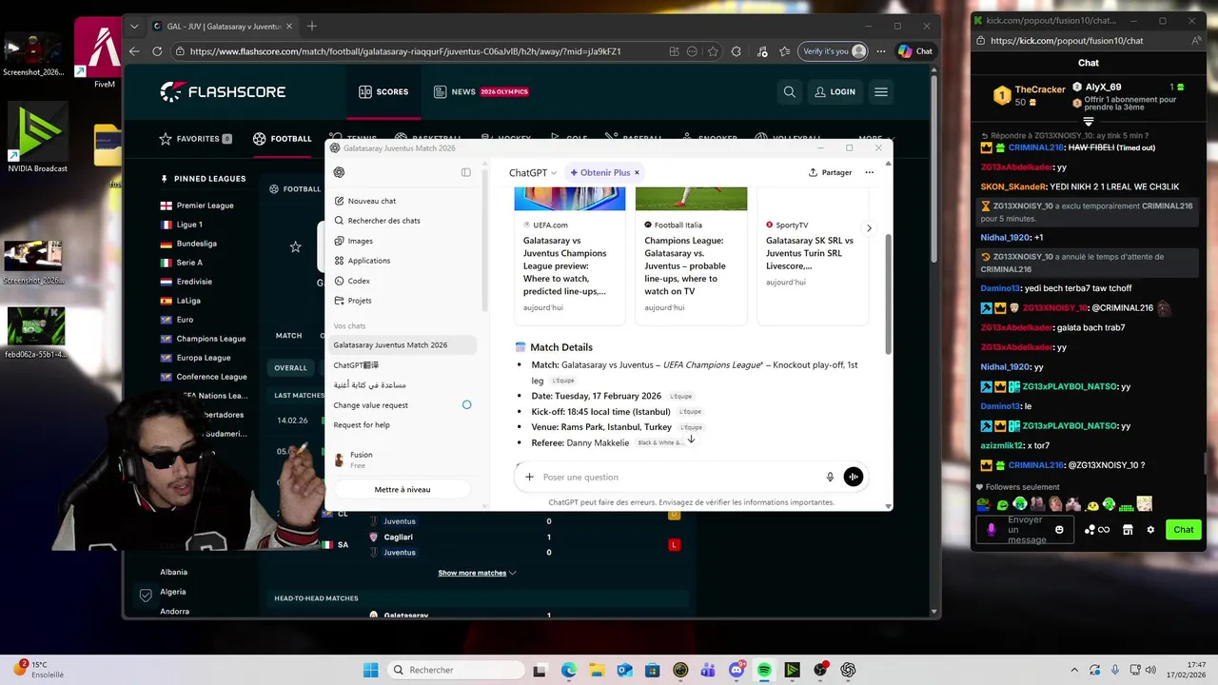Image resolution: width=1218 pixels, height=685 pixels.
Task: Bookmark the page with star icon
Action: click(713, 51)
